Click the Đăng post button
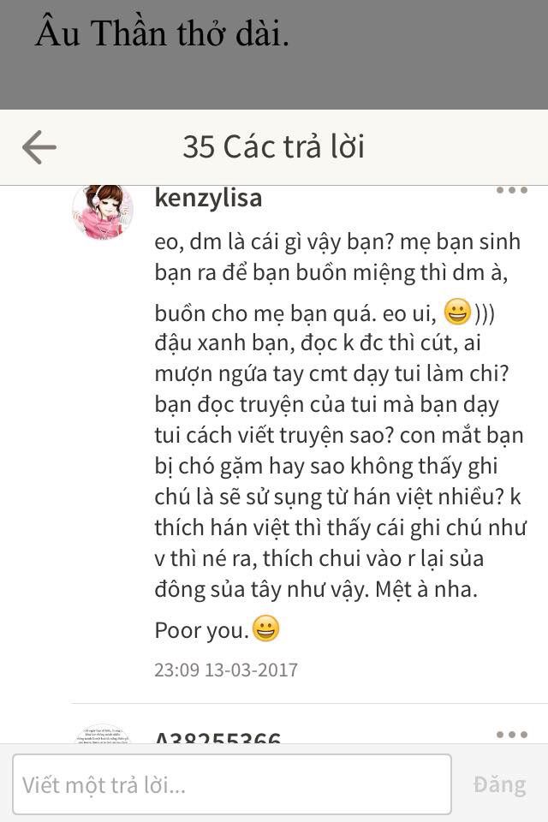The height and width of the screenshot is (822, 548). [x=499, y=785]
